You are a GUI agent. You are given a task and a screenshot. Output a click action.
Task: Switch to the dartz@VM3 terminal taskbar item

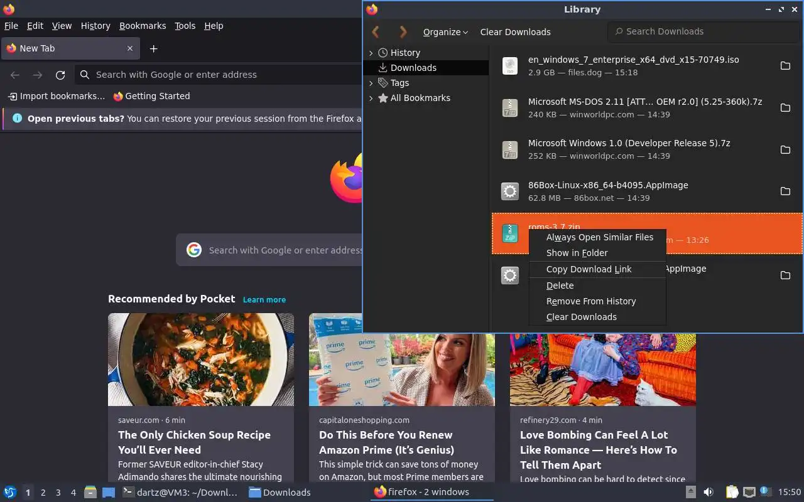[180, 493]
